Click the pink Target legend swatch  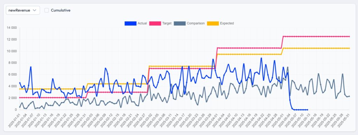pyautogui.click(x=155, y=23)
